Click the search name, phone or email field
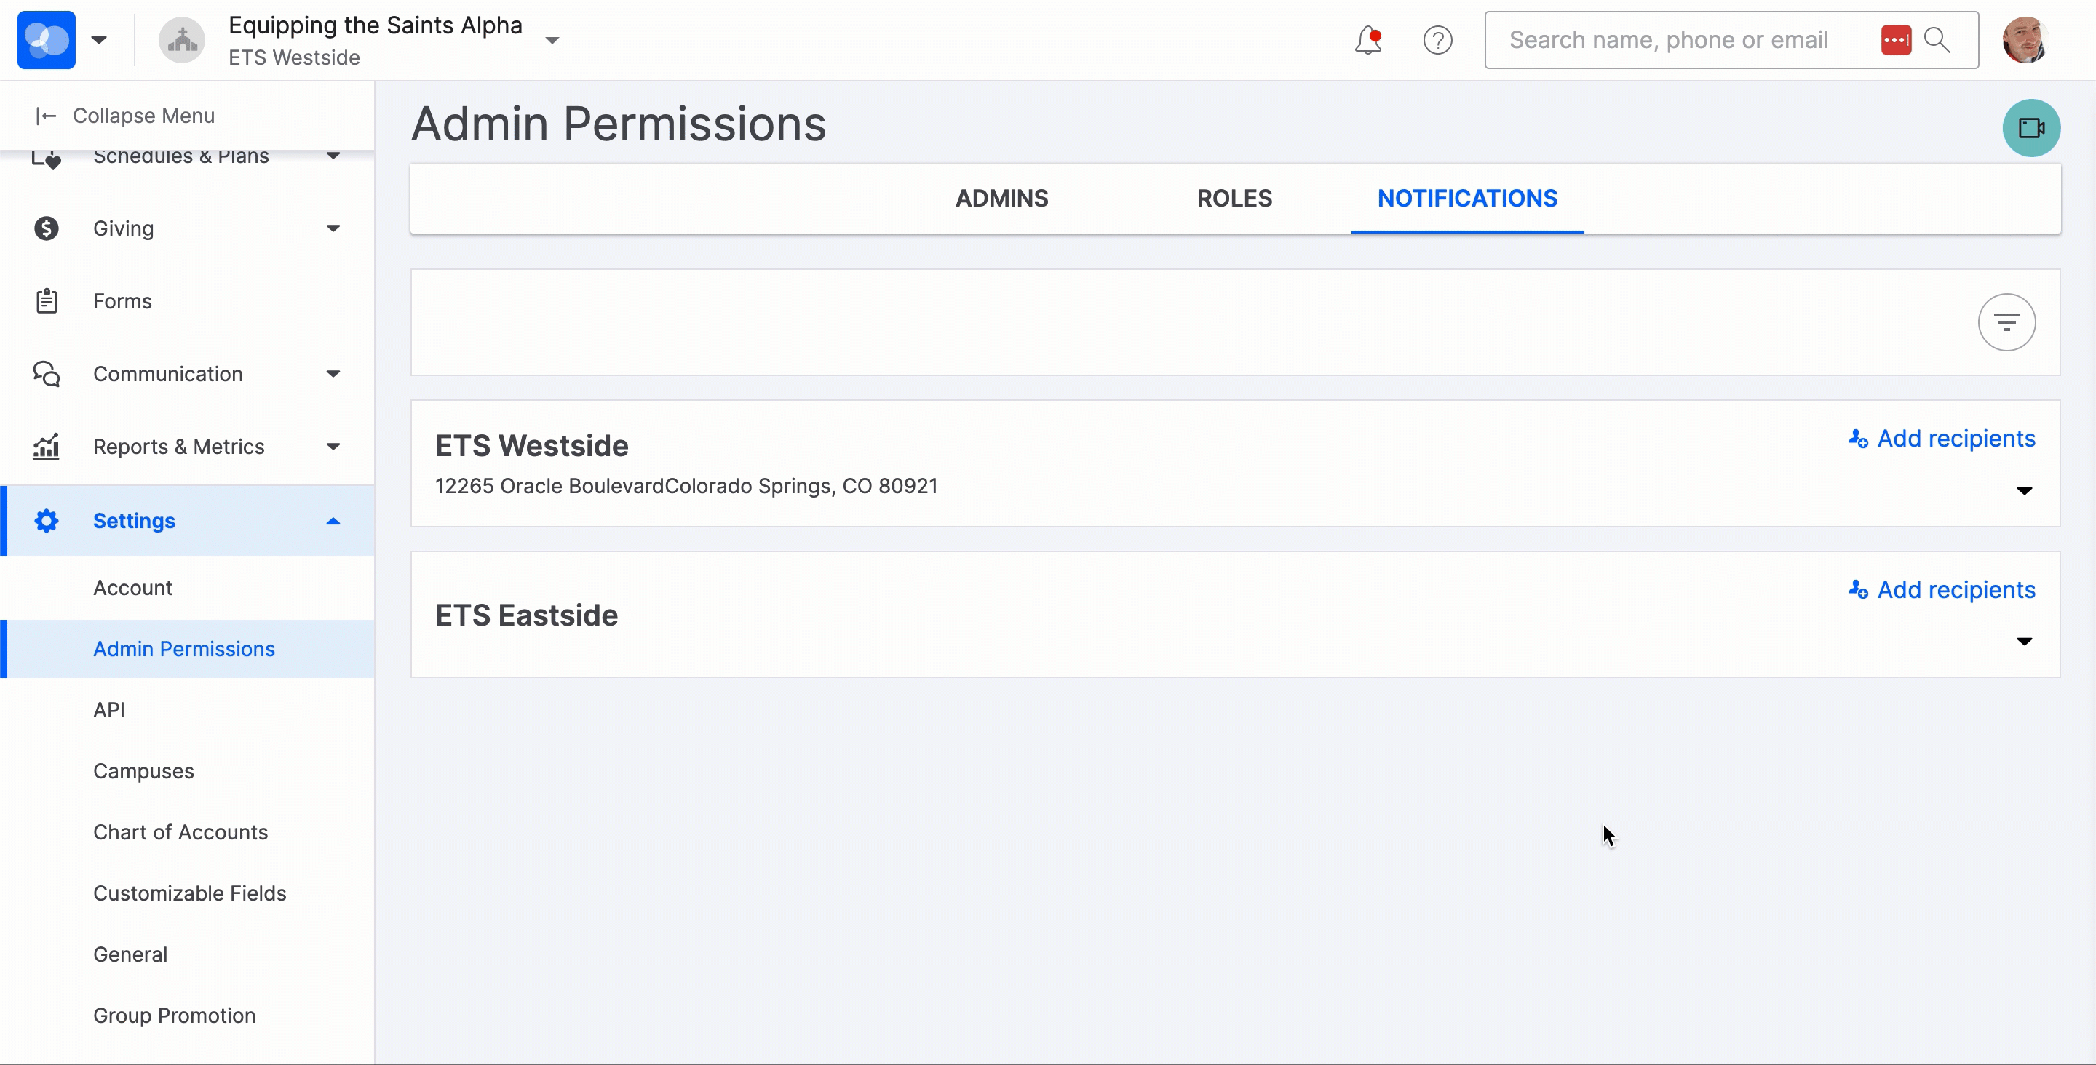 point(1668,39)
